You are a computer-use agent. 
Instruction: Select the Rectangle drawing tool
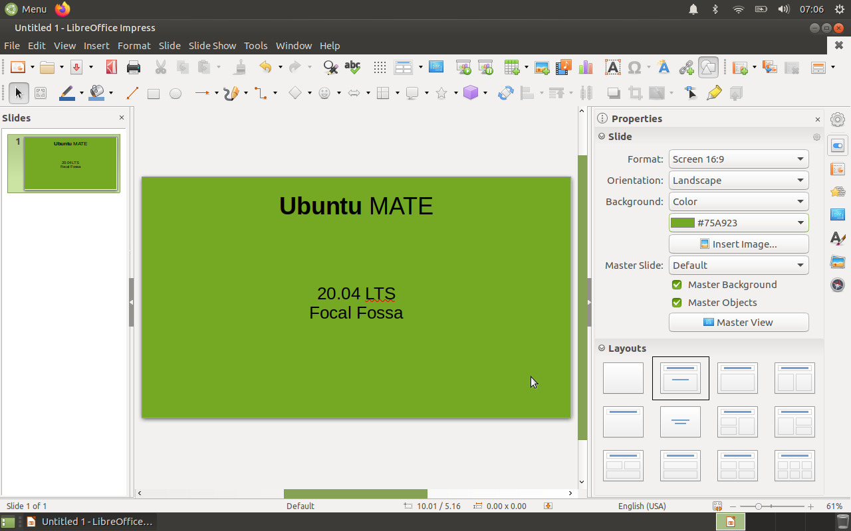(x=154, y=94)
